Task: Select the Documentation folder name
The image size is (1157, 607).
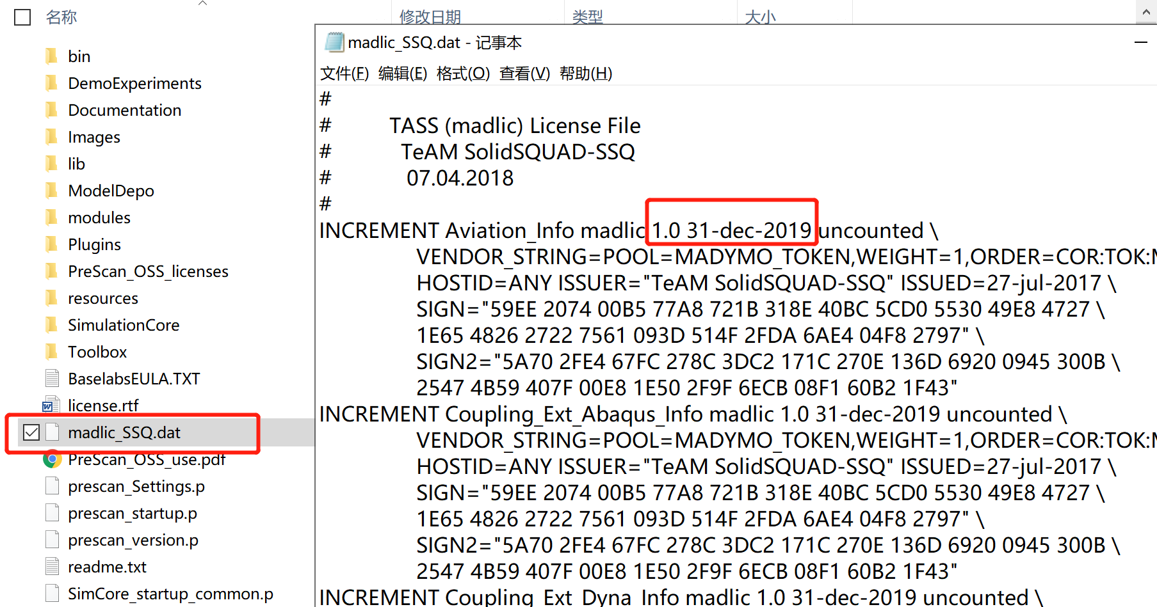Action: coord(125,110)
